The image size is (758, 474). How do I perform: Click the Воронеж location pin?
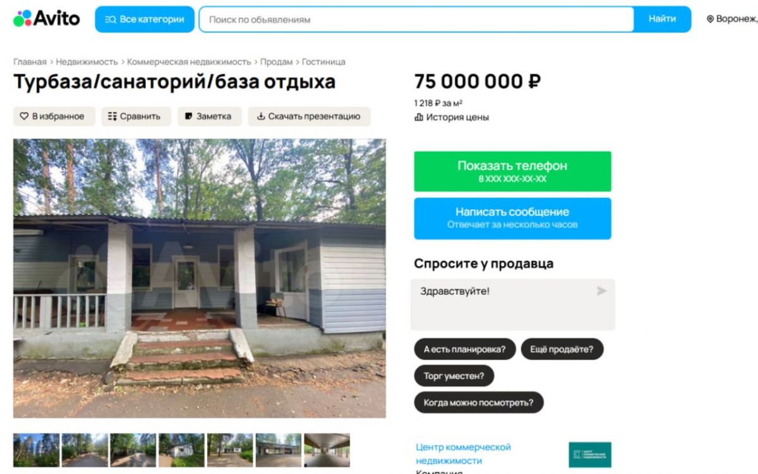tap(710, 20)
